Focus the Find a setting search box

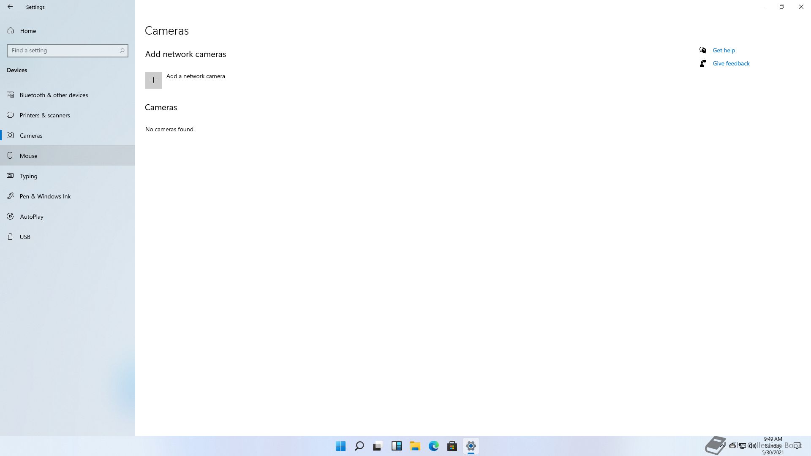click(x=63, y=51)
